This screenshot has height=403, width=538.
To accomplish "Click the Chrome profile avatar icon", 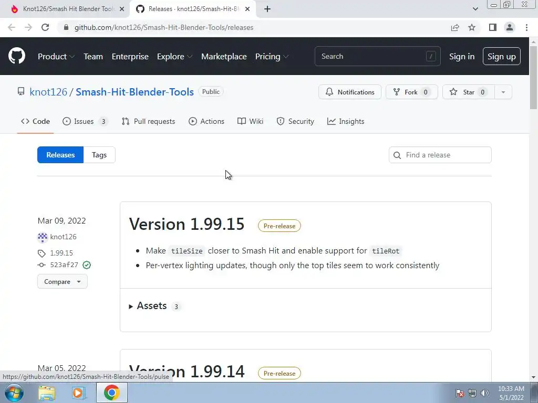I will [510, 27].
